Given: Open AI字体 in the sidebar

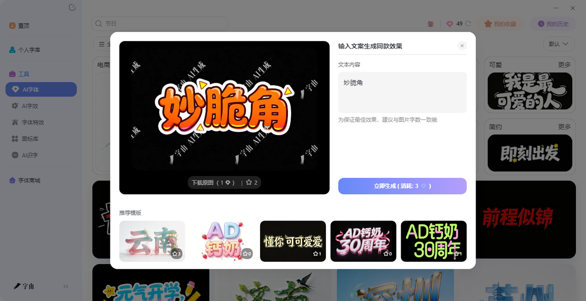Looking at the screenshot, I should 41,90.
